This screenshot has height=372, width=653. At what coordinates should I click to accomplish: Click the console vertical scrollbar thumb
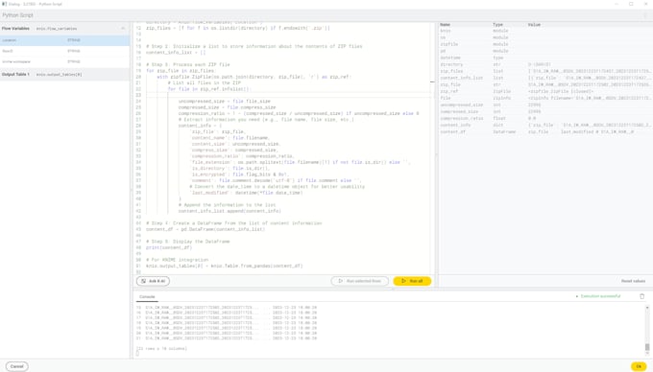(647, 347)
